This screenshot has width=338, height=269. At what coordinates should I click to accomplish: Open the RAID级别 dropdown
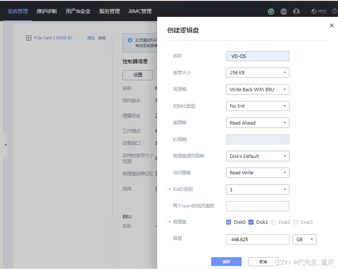point(258,190)
